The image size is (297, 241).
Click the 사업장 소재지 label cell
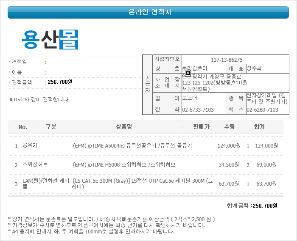(167, 83)
